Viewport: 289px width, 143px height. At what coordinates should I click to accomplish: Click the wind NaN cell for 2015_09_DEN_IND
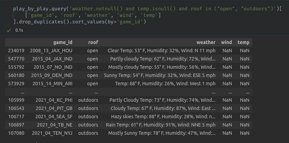[x=227, y=75]
